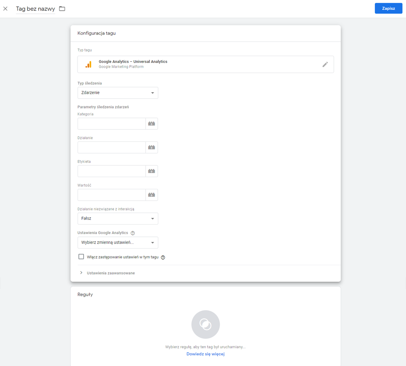Click the Reguły section heading
This screenshot has width=406, height=366.
point(85,295)
